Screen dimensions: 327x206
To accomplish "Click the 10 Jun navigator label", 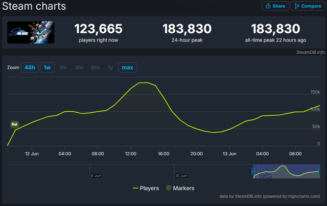I will tap(181, 176).
